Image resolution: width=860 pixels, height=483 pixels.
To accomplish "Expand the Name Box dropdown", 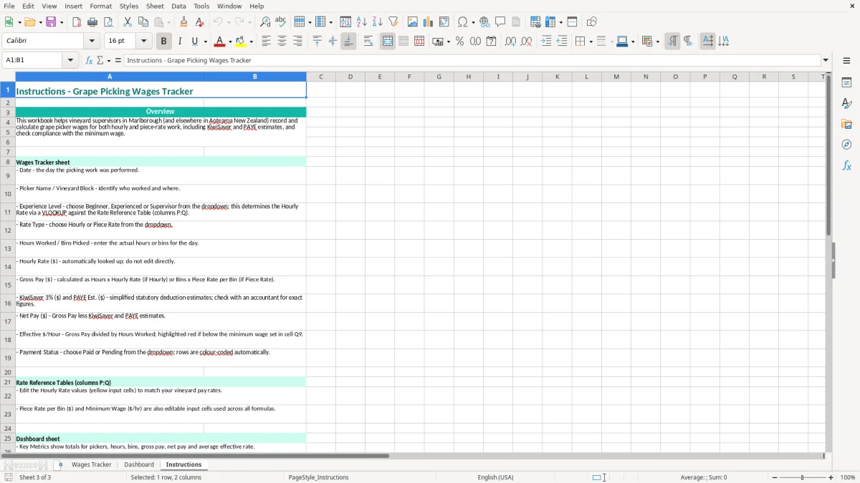I will tap(71, 60).
